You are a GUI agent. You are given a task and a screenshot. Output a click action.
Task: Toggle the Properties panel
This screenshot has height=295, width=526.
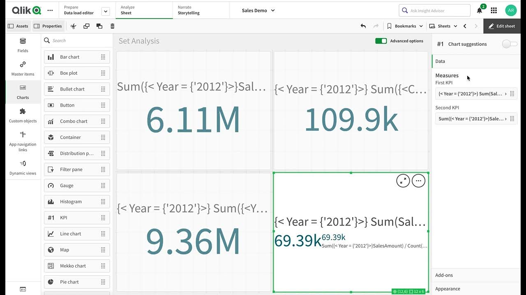coord(48,26)
